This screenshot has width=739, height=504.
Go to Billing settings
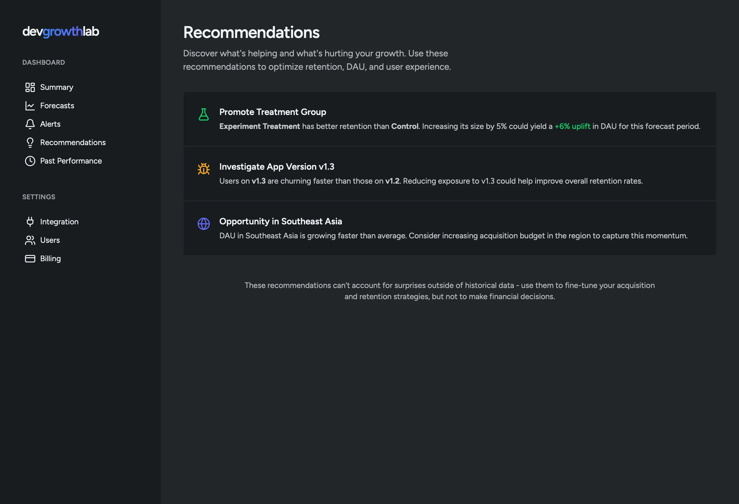click(50, 258)
